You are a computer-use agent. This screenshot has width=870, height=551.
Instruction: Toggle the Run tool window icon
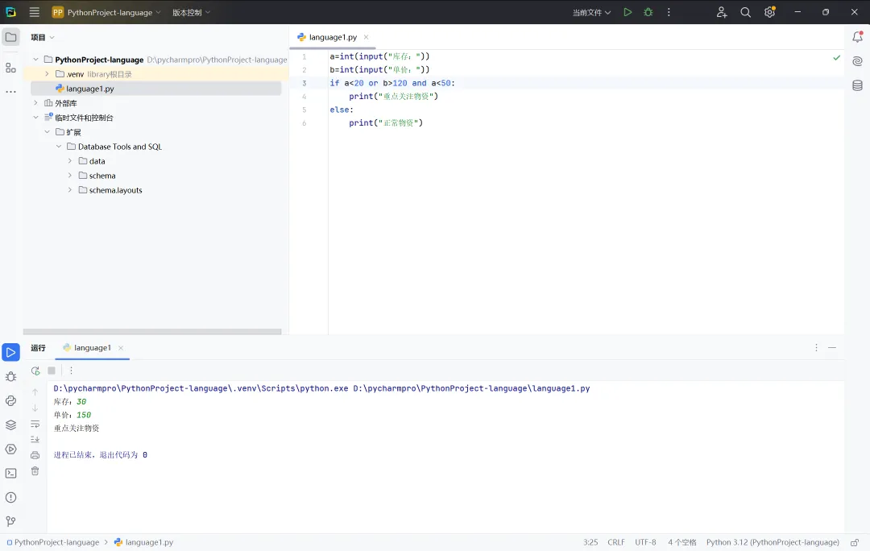(10, 352)
